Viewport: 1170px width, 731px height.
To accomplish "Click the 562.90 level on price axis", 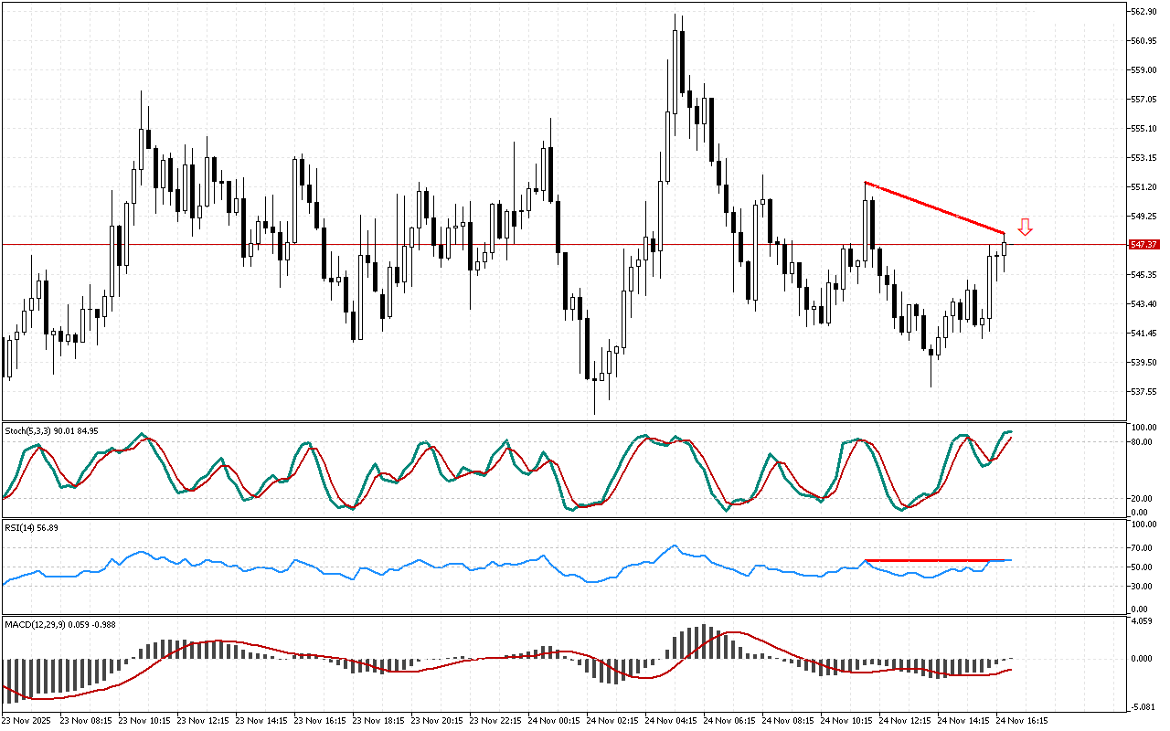I will [x=1143, y=11].
